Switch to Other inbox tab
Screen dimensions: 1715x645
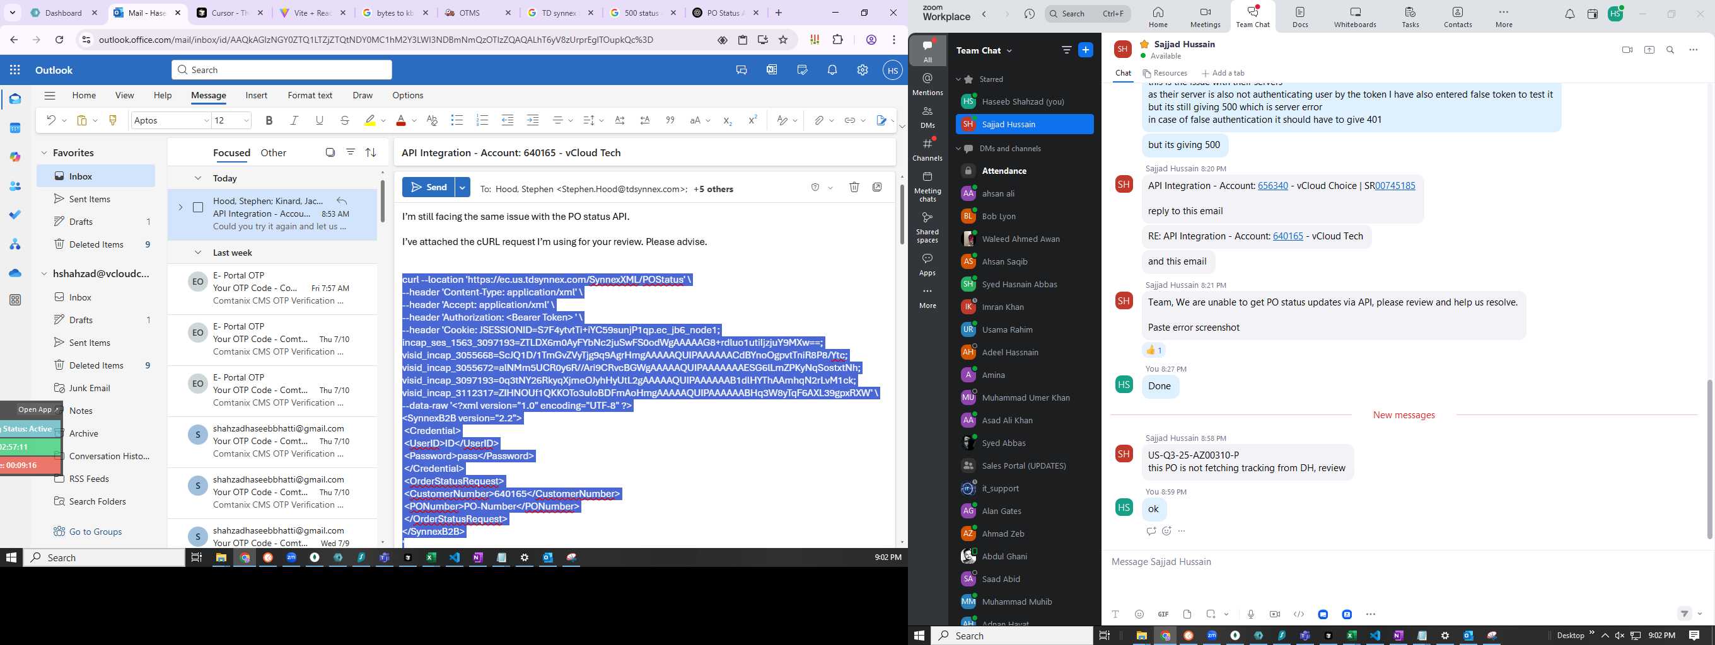tap(274, 153)
